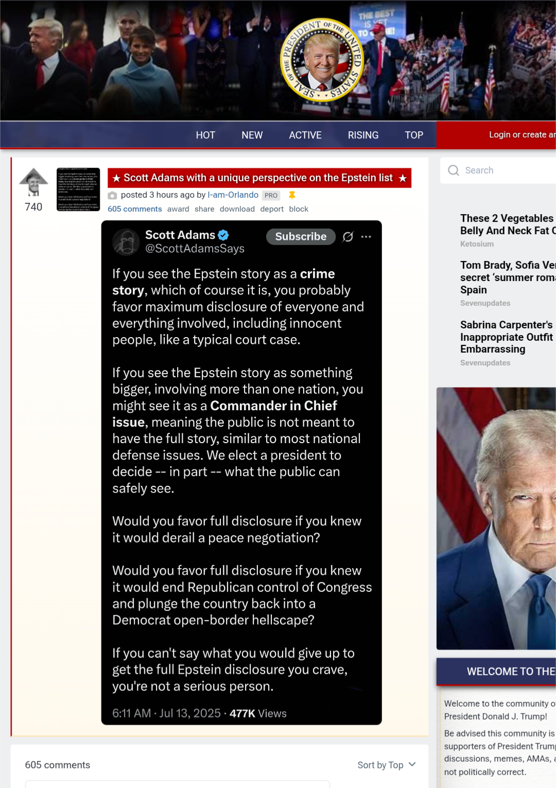Click the PRO badge
556x788 pixels.
pos(271,196)
